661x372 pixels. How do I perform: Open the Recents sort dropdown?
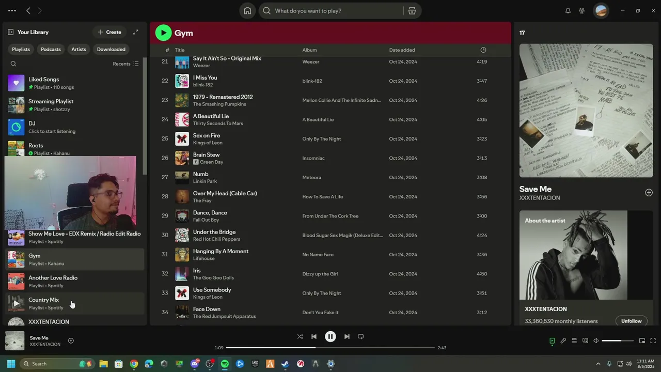pos(125,64)
